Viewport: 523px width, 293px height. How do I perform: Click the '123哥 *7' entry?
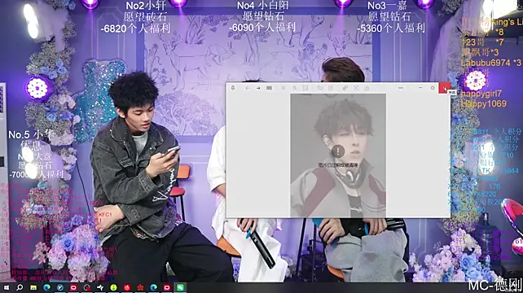(x=482, y=42)
